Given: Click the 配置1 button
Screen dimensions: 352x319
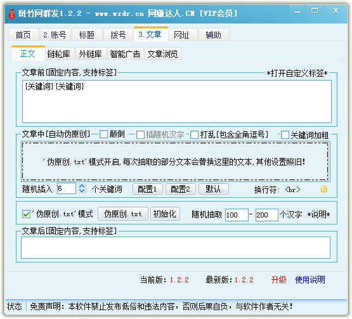Looking at the screenshot, I should [x=147, y=189].
